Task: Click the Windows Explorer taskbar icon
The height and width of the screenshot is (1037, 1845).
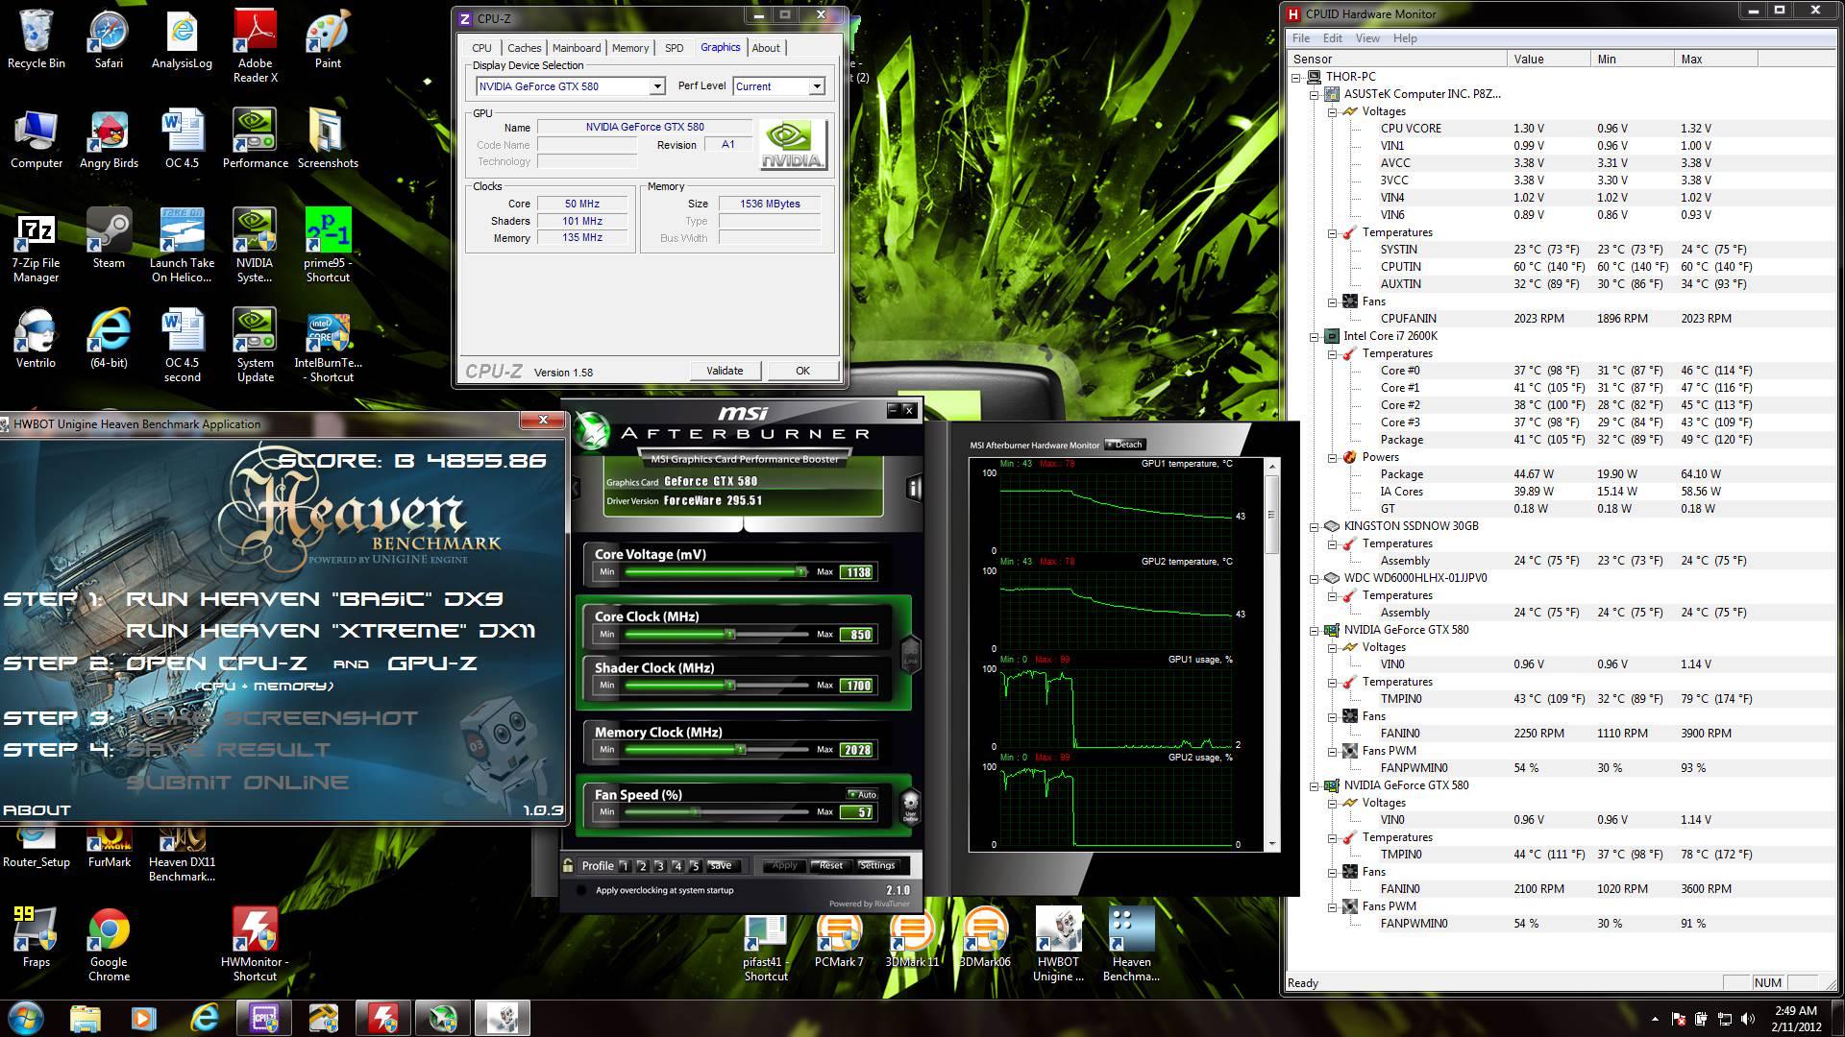Action: point(85,1018)
